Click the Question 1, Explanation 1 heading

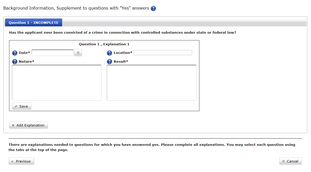coord(104,44)
